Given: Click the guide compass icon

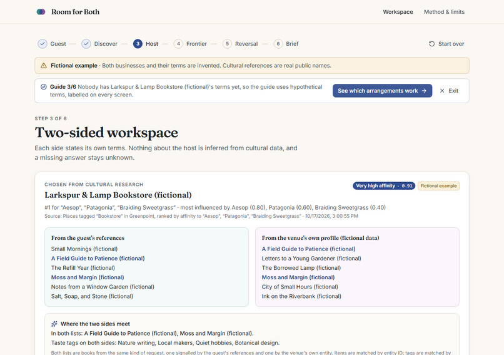Looking at the screenshot, I should tap(44, 87).
